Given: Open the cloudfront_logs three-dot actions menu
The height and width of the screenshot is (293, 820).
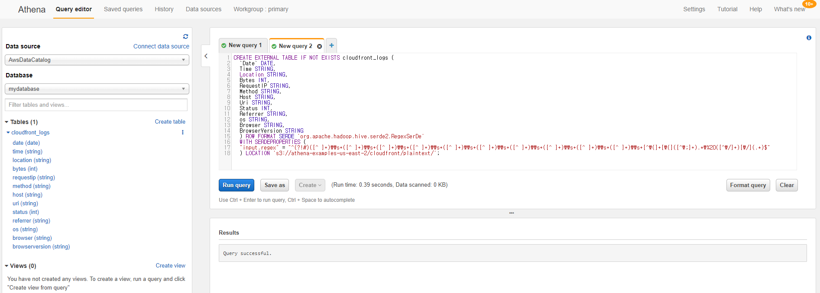Looking at the screenshot, I should (183, 132).
